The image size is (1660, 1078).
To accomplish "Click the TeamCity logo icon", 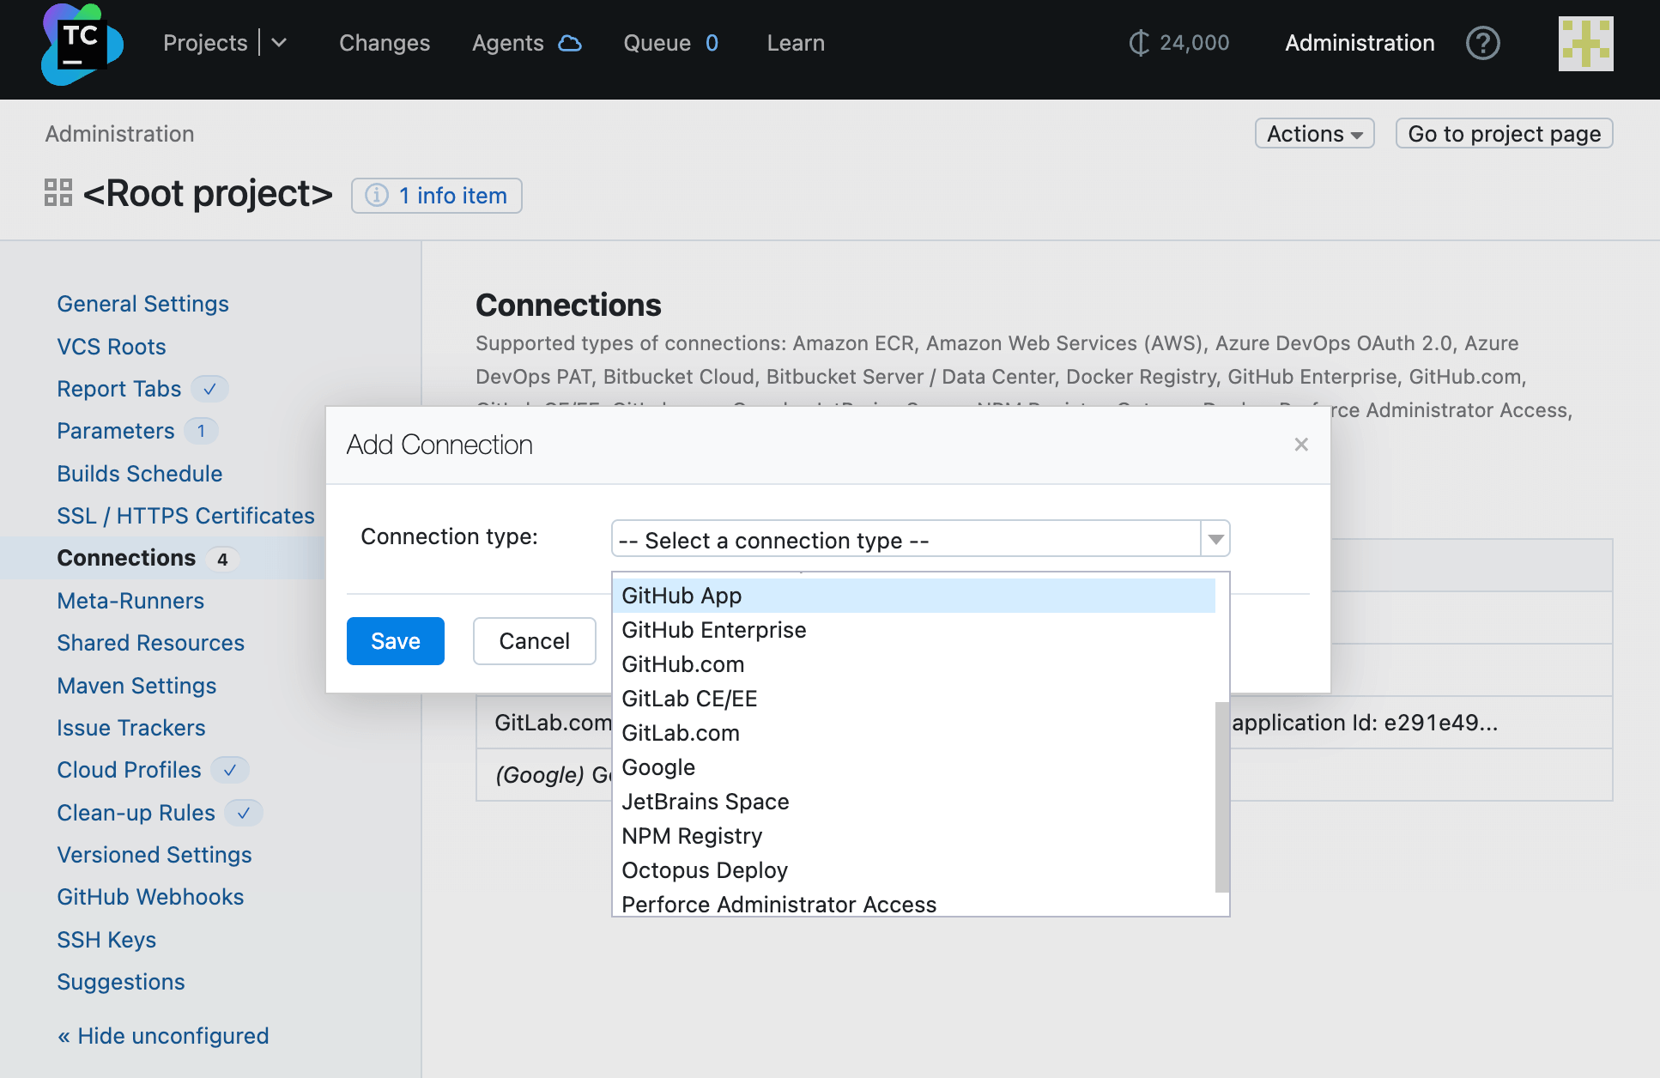I will (82, 44).
